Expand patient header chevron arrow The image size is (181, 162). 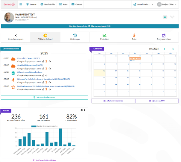coord(172,17)
